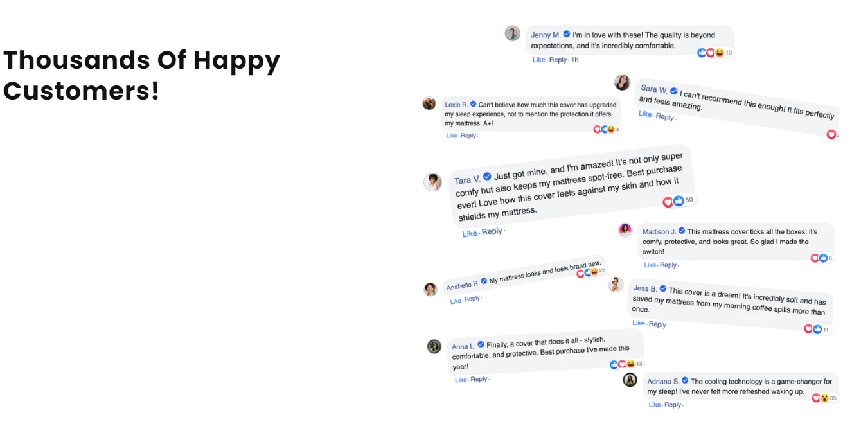This screenshot has width=852, height=424.
Task: Click verified badge next to Tara V.
Action: click(487, 177)
